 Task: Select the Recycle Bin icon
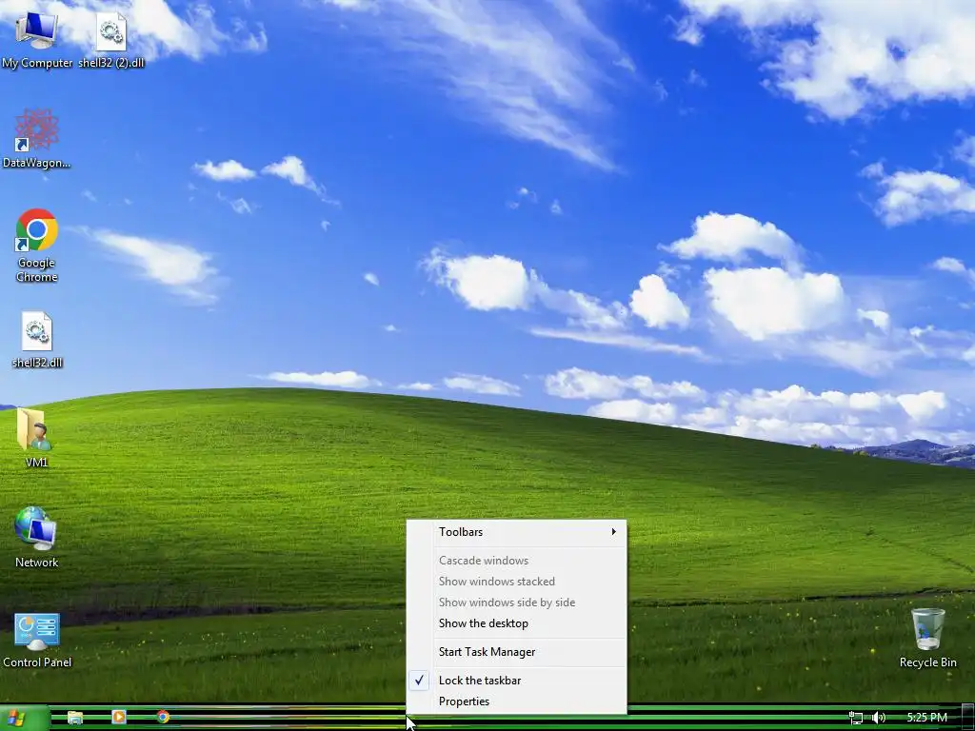point(927,638)
